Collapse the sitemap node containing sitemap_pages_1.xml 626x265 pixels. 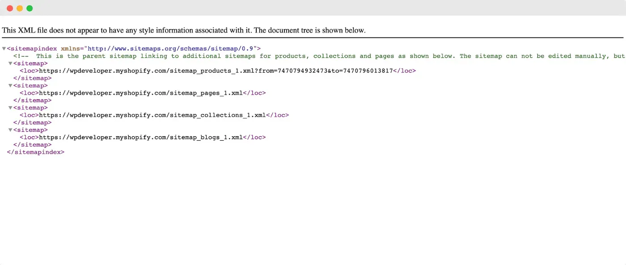click(x=10, y=86)
